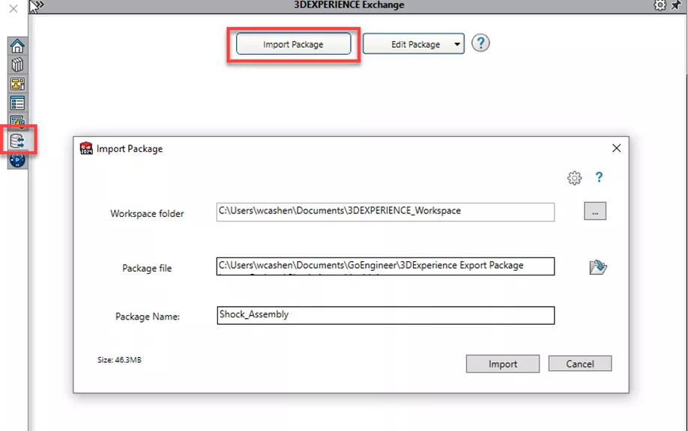Image resolution: width=688 pixels, height=431 pixels.
Task: Open task pane settings gear in title bar
Action: tap(660, 5)
